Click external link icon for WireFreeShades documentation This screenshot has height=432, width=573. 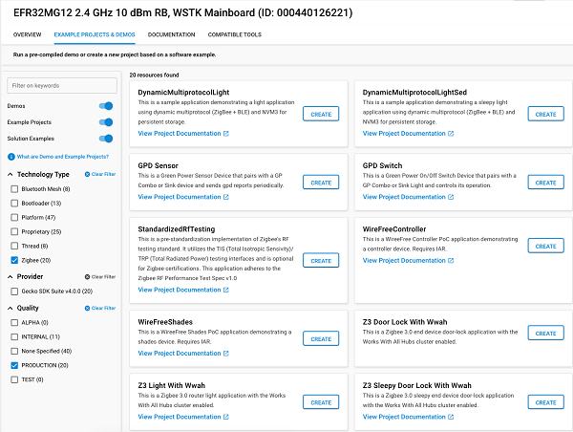click(x=226, y=354)
